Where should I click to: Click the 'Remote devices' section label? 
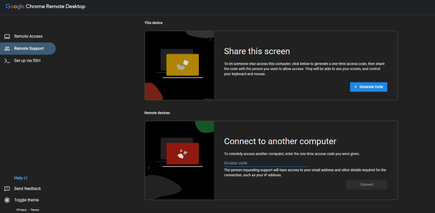[x=157, y=113]
